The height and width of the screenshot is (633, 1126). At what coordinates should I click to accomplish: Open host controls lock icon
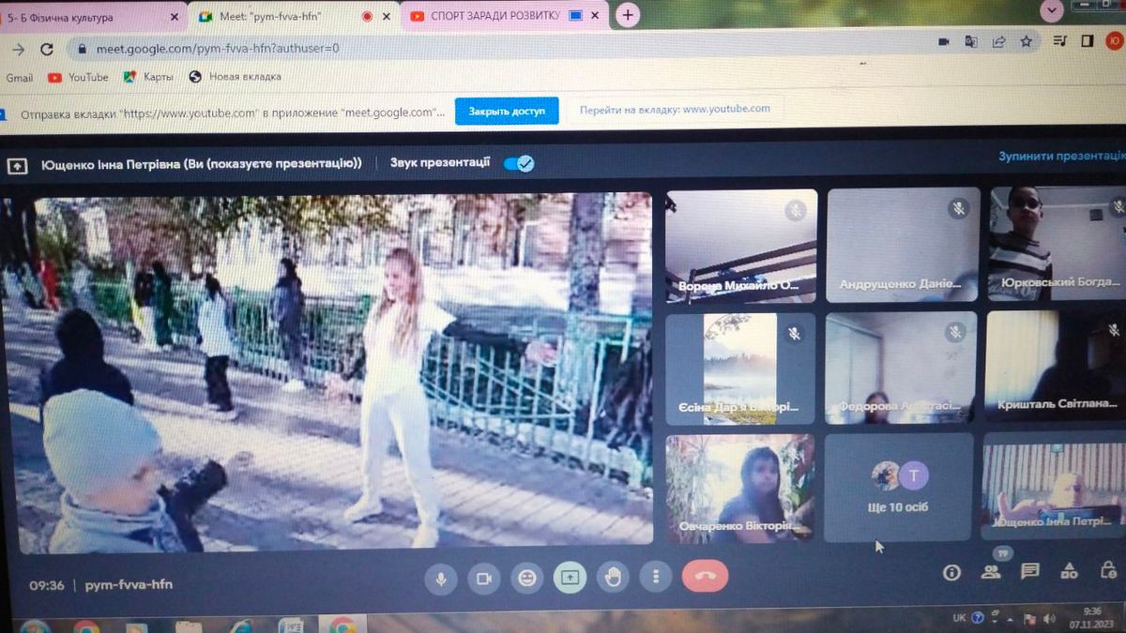1108,569
